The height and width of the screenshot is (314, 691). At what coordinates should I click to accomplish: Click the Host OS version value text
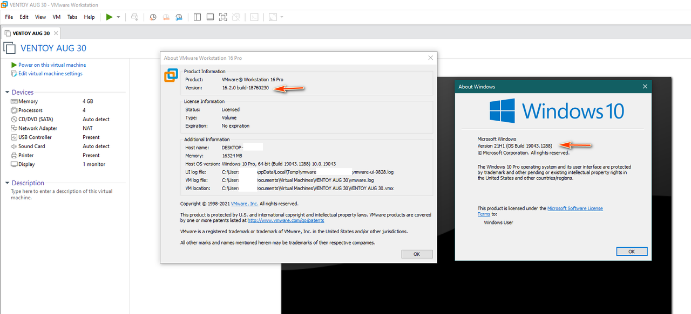[x=279, y=164]
